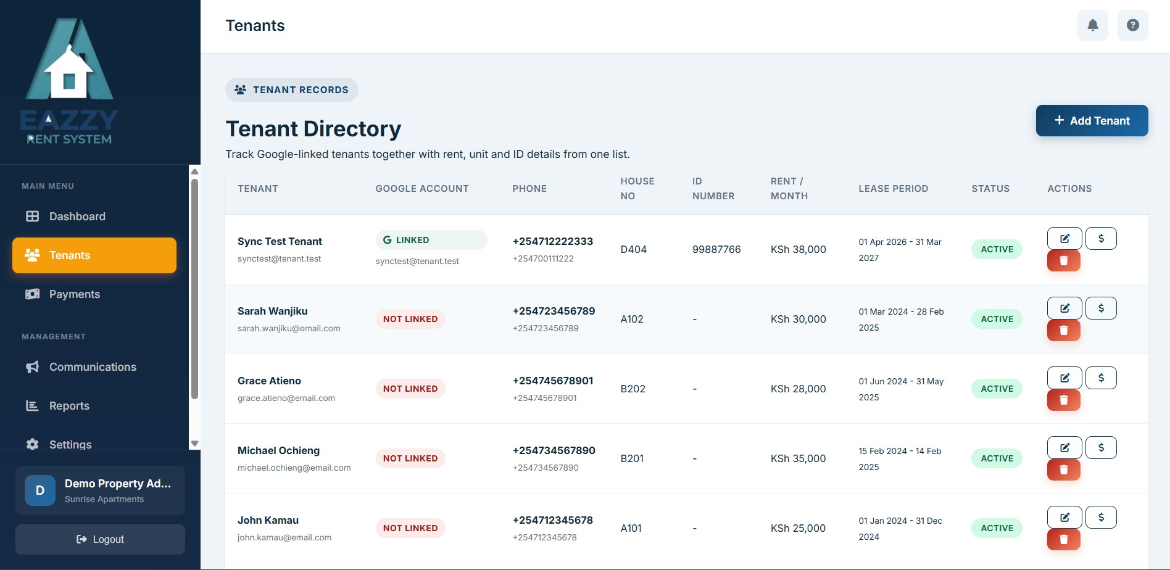This screenshot has width=1170, height=570.
Task: Click the name Grace Atieno
Action: (269, 381)
